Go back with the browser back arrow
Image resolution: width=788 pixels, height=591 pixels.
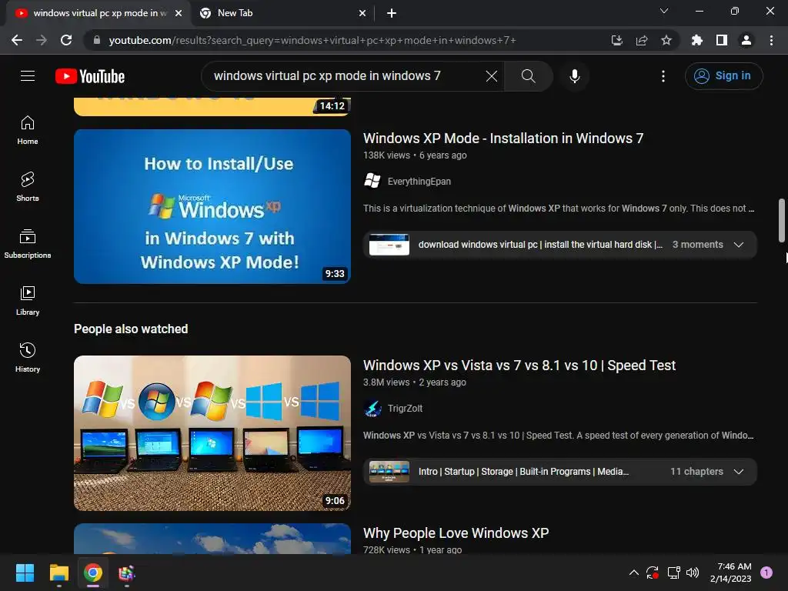tap(17, 40)
